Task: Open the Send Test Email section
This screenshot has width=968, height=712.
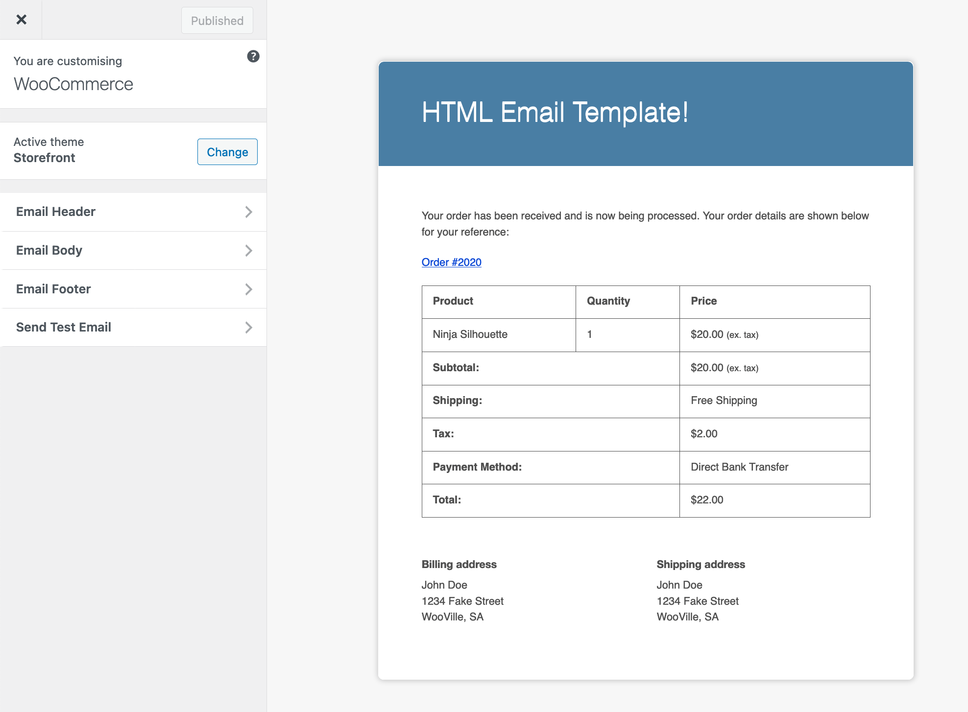Action: click(x=64, y=327)
